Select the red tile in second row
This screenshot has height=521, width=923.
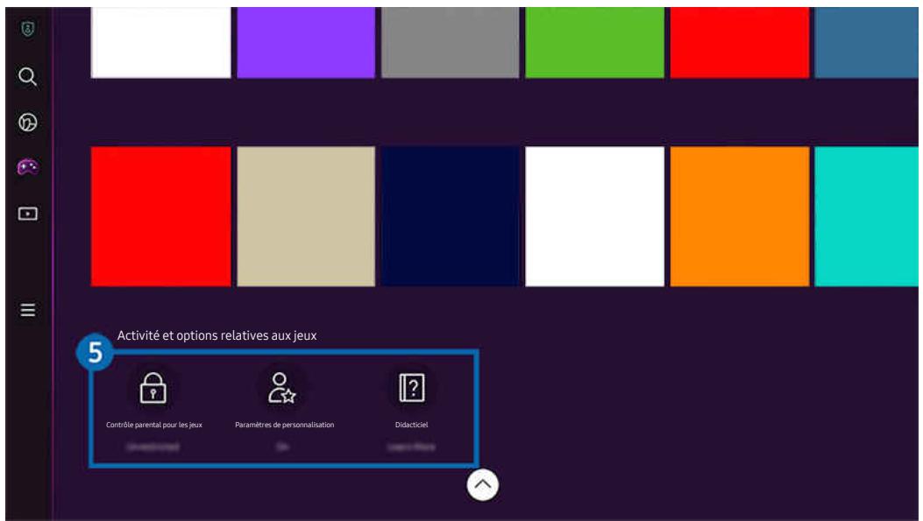point(160,216)
